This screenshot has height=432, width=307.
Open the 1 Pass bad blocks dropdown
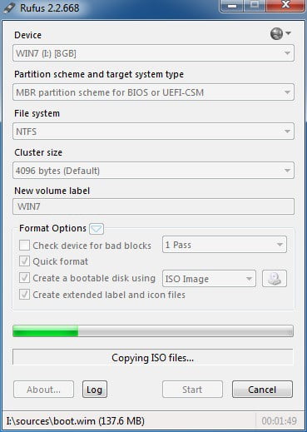[x=225, y=245]
